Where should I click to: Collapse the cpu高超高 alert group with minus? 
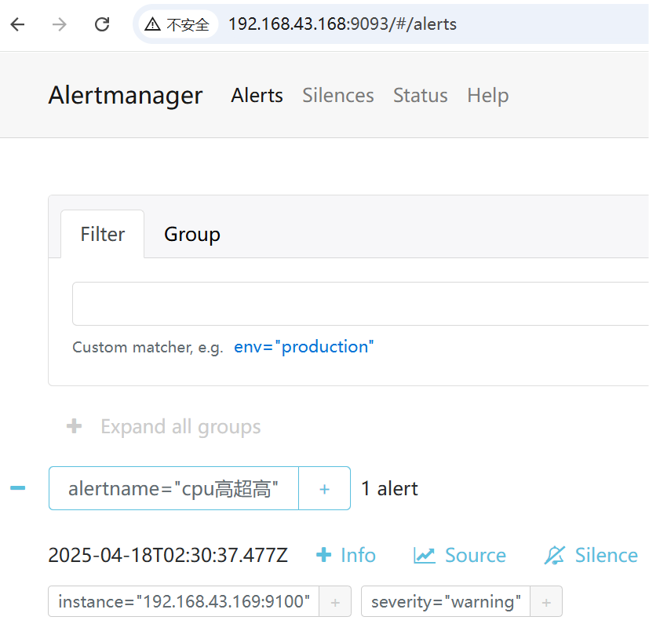click(18, 487)
